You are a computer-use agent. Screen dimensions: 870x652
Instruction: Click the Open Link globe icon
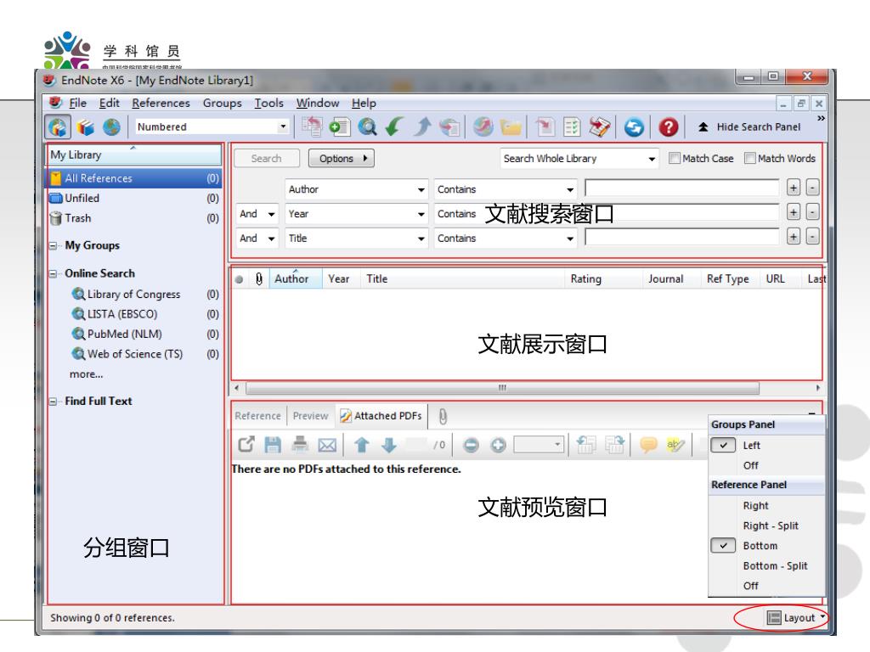tap(483, 127)
